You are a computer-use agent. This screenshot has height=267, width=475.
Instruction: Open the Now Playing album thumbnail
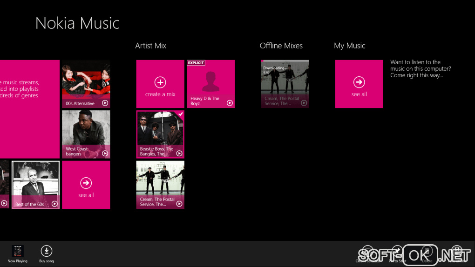[18, 251]
